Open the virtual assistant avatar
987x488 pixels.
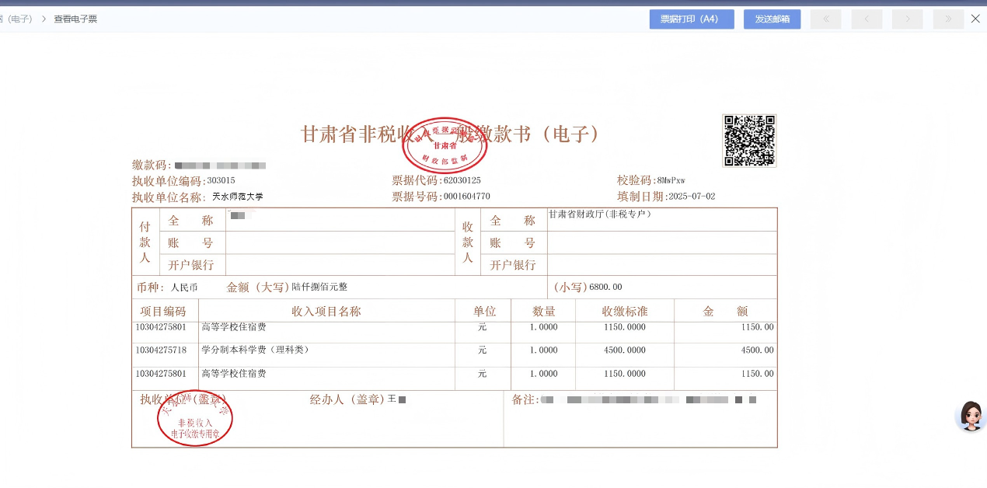[970, 417]
